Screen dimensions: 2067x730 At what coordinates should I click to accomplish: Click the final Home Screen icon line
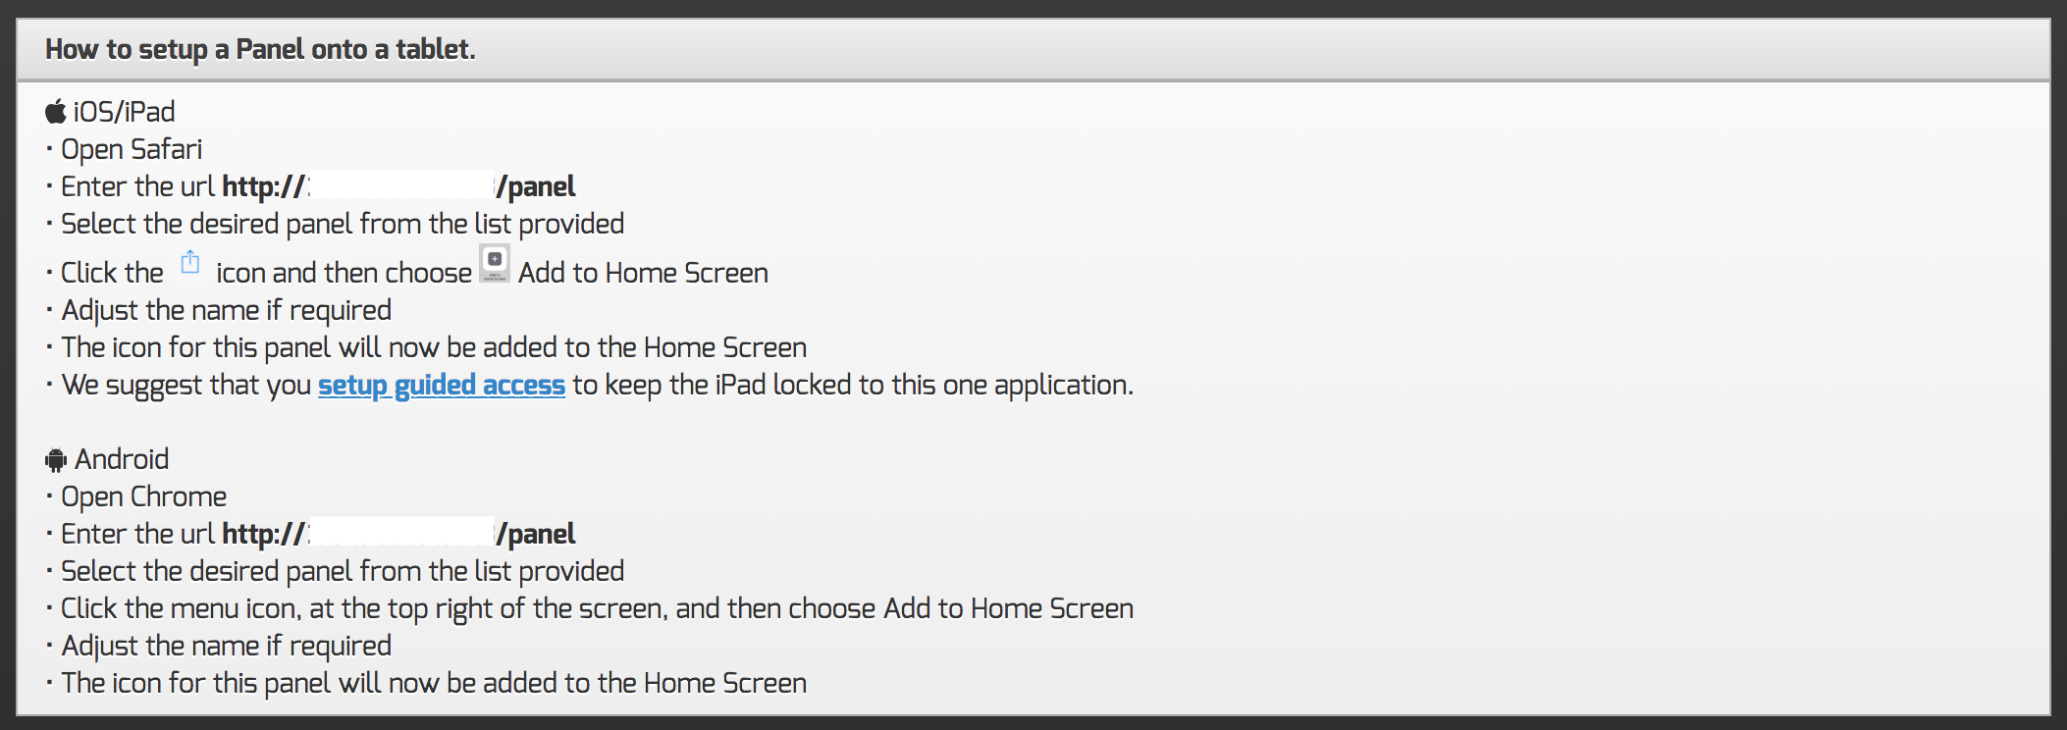tap(434, 683)
